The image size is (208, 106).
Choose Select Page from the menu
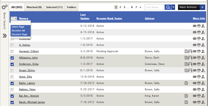[20, 27]
